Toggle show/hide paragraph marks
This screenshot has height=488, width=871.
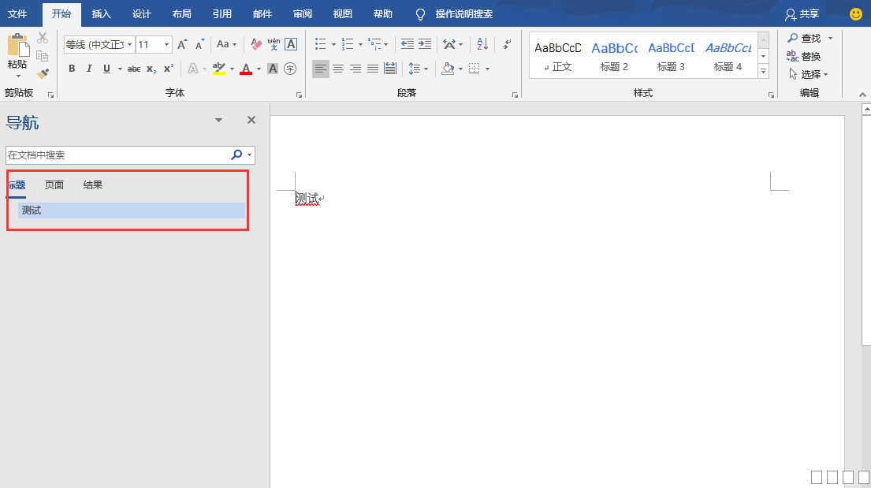point(507,44)
